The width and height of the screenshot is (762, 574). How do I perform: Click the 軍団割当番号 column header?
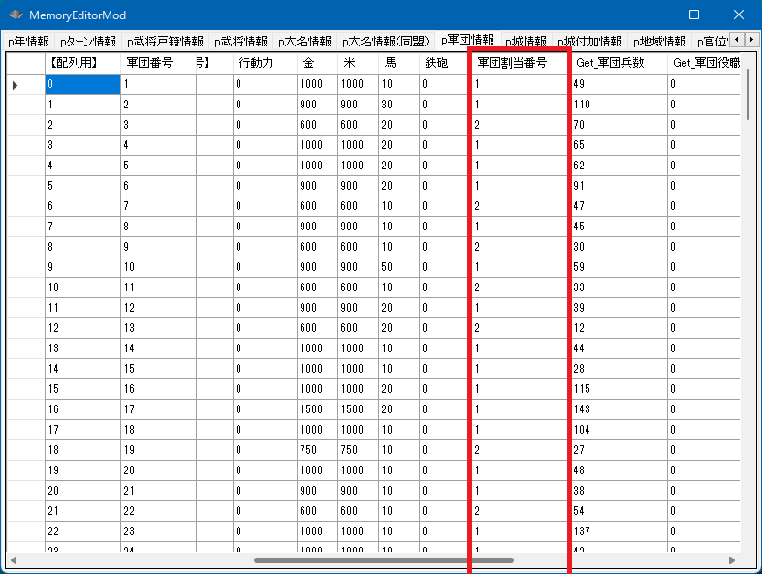pos(519,63)
